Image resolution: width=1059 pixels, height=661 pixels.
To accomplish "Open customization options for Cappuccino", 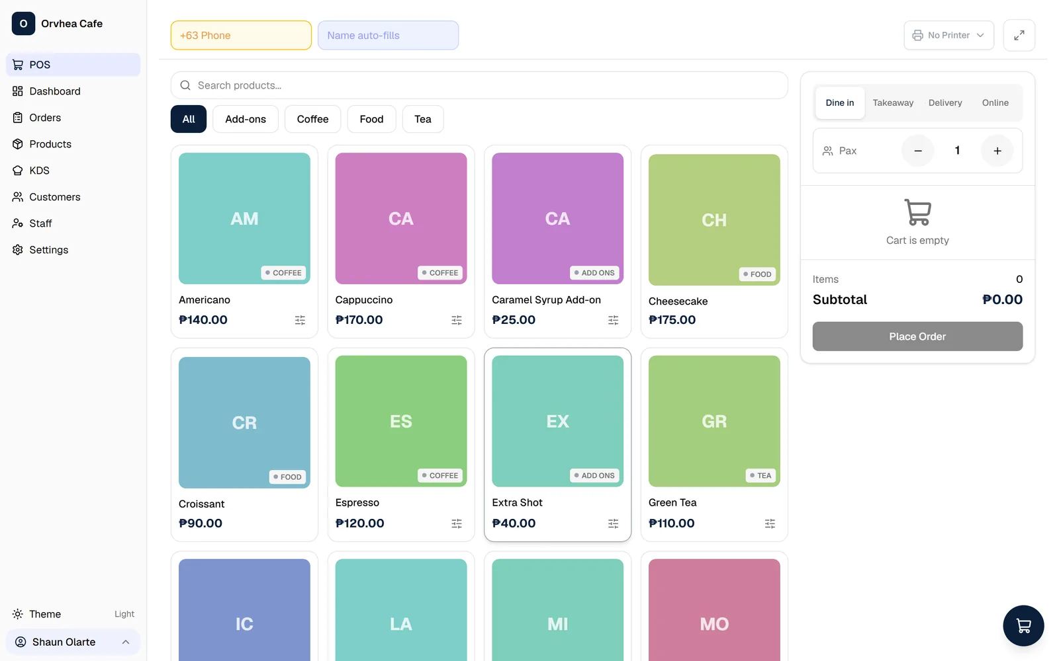I will (x=457, y=320).
